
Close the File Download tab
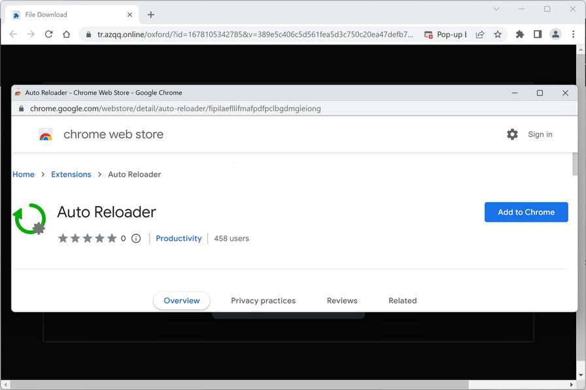tap(129, 14)
